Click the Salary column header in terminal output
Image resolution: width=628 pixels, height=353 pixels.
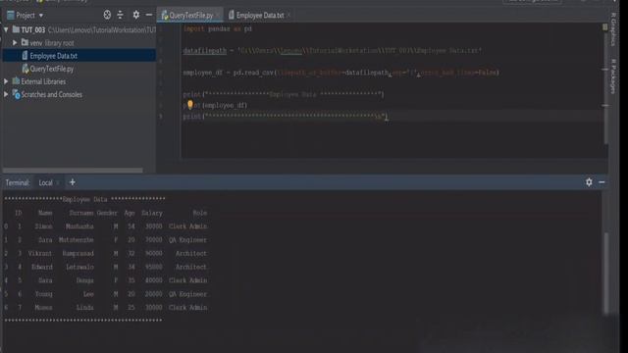[152, 213]
